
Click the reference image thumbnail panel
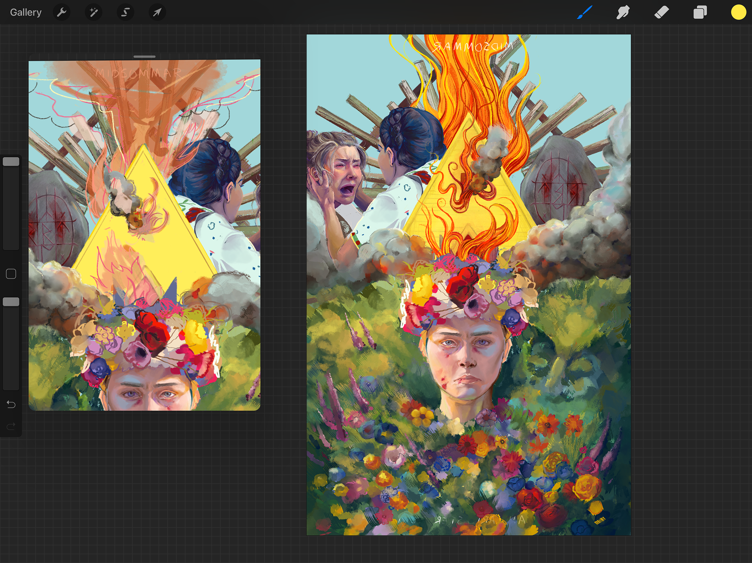[x=144, y=235]
